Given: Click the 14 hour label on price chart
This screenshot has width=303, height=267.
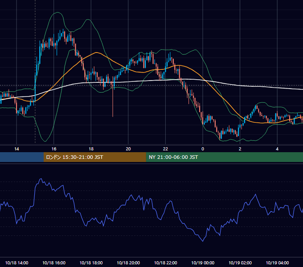Looking at the screenshot, I should coord(16,149).
